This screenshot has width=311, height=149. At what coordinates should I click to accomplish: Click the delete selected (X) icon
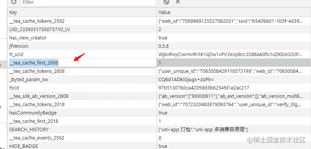(x=178, y=2)
